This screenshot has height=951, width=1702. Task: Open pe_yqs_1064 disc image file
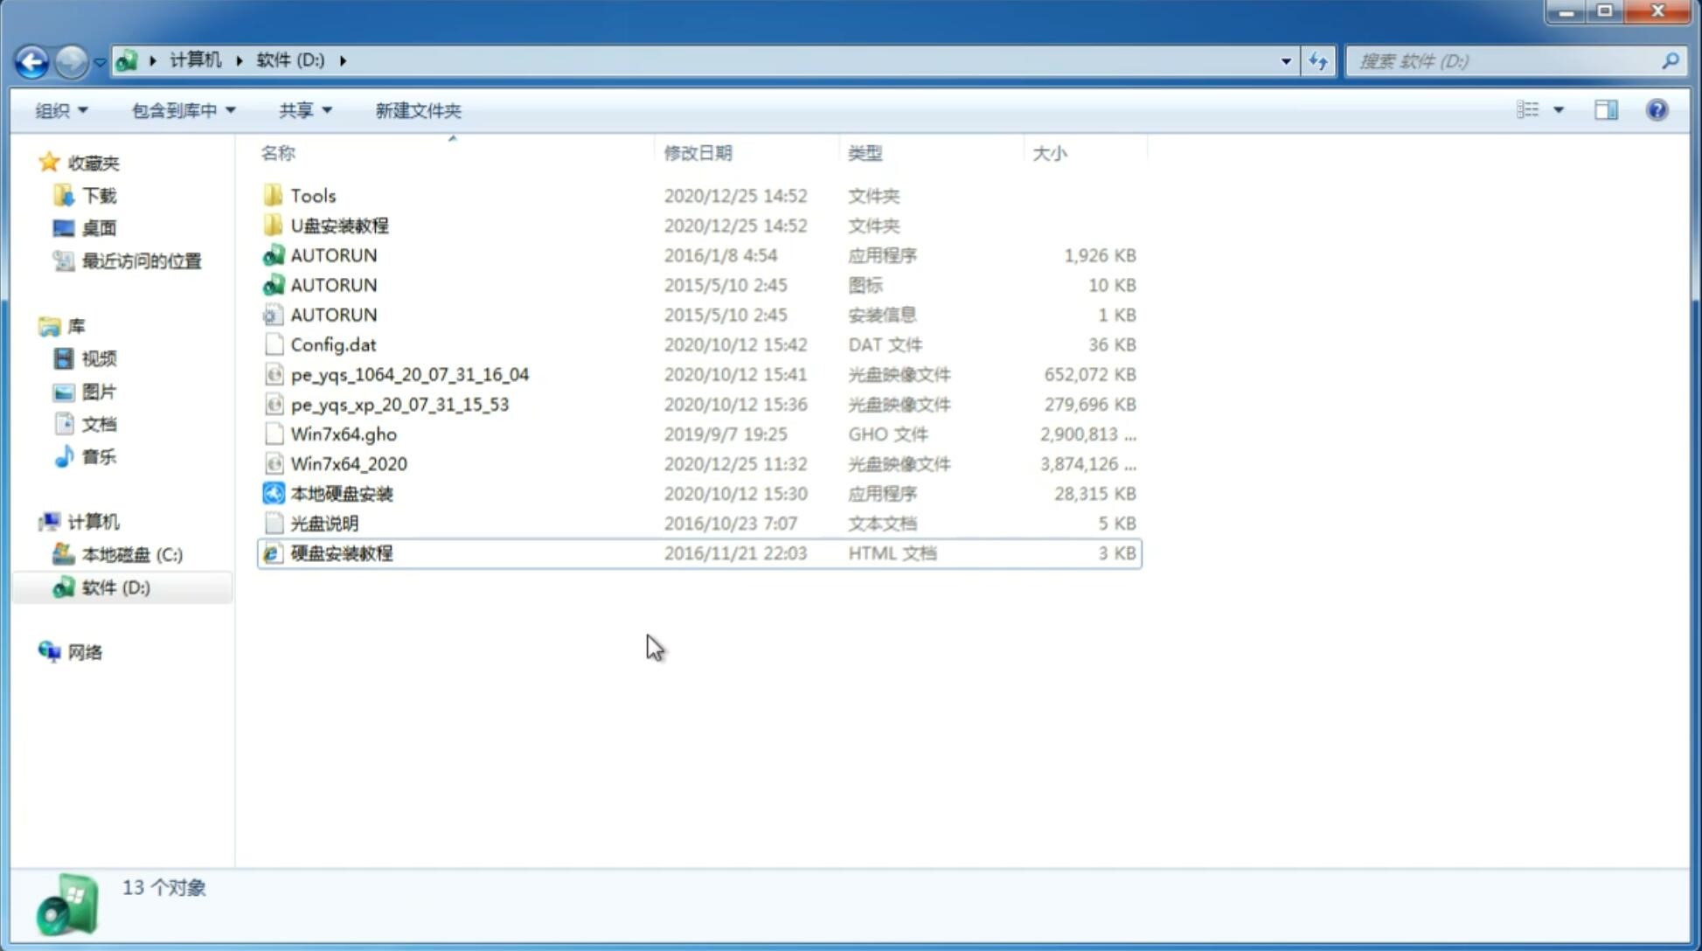(410, 374)
